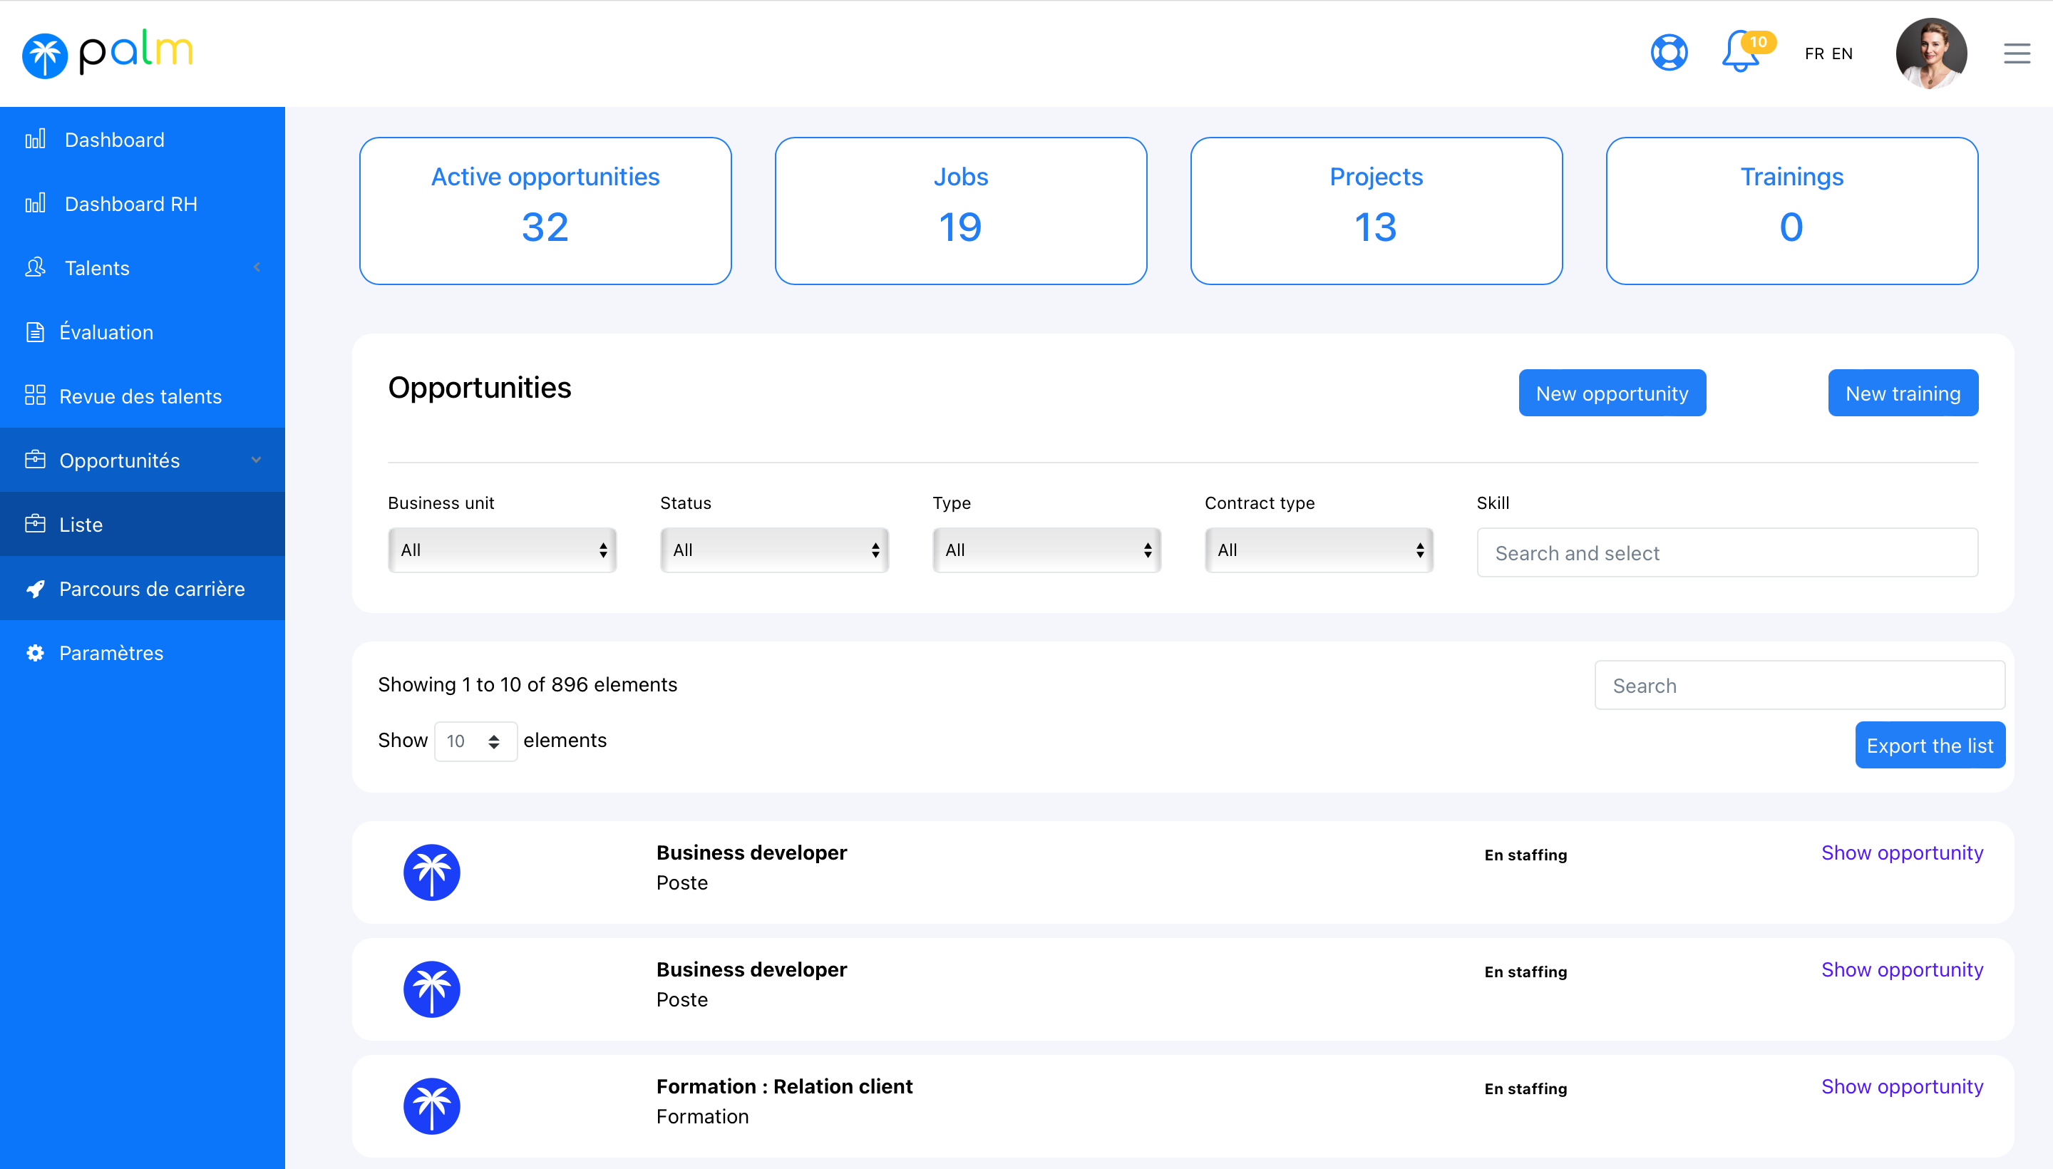
Task: Click the Évaluation document icon
Action: click(34, 331)
